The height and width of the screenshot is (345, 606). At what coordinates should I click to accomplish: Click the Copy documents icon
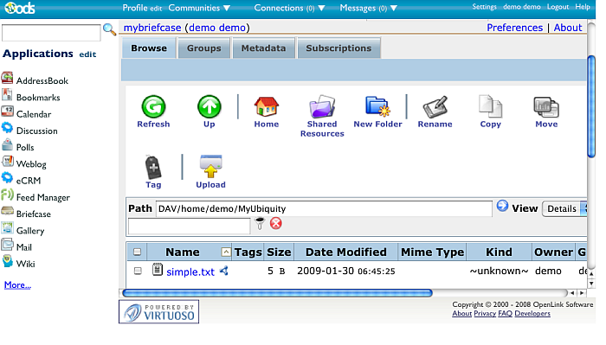coord(491,106)
